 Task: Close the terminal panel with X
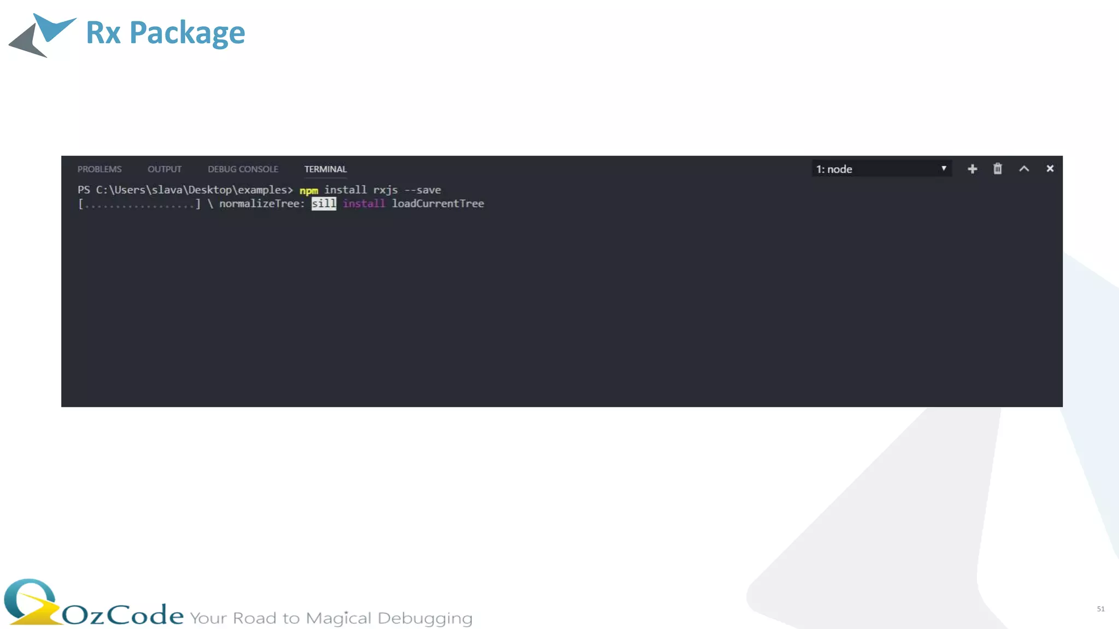click(1050, 169)
